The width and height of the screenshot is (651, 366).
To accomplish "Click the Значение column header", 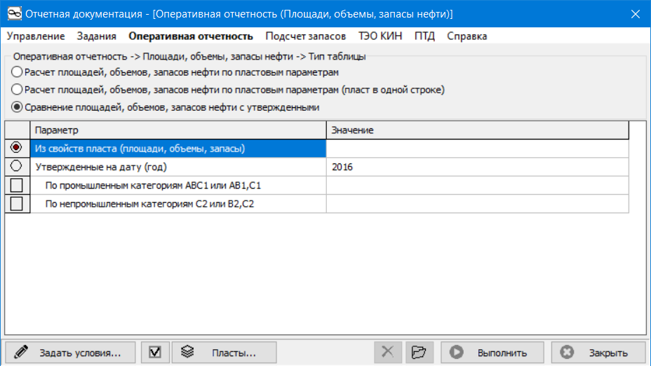I will pyautogui.click(x=478, y=130).
